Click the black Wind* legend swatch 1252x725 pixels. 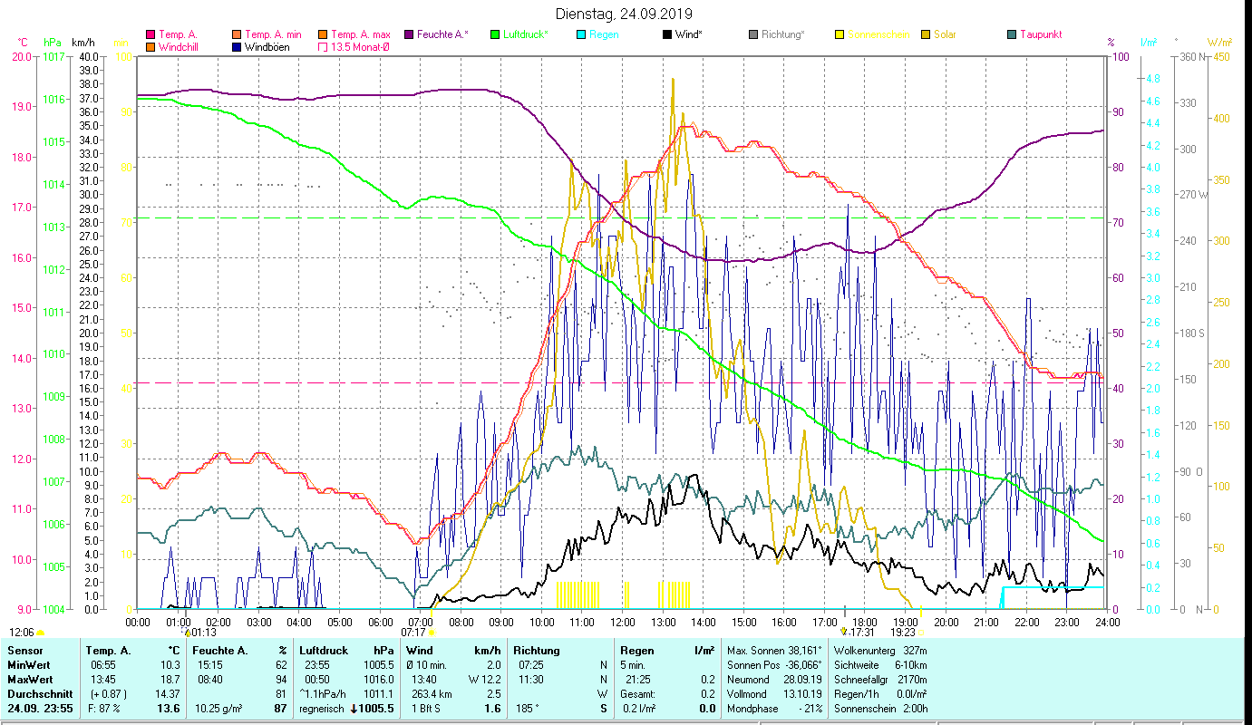pyautogui.click(x=666, y=34)
